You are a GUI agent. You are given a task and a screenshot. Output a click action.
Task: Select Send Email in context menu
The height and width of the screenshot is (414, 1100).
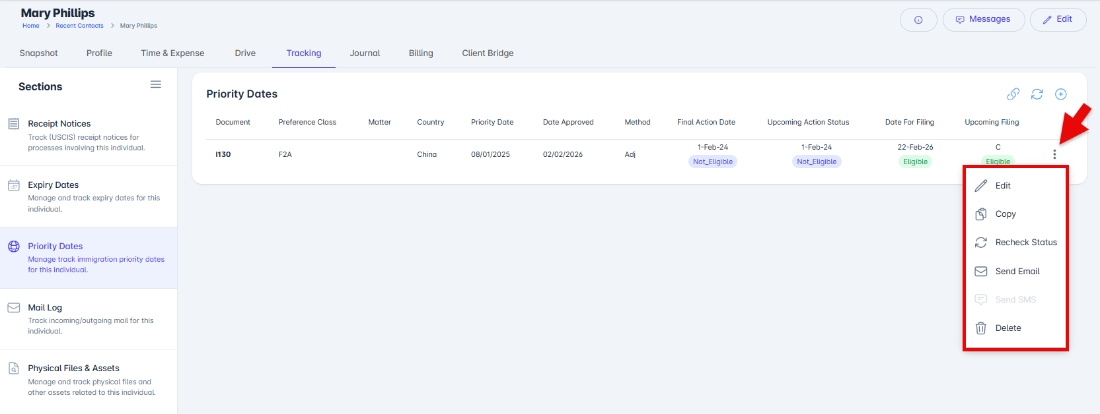[1015, 272]
